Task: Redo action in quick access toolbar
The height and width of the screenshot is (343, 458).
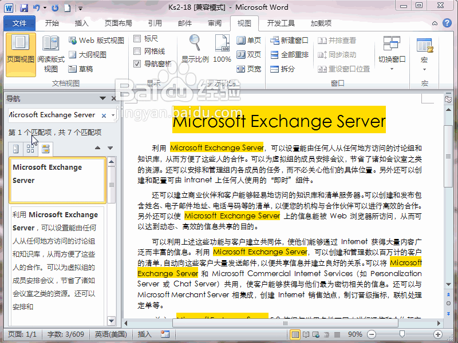Action: [55, 8]
